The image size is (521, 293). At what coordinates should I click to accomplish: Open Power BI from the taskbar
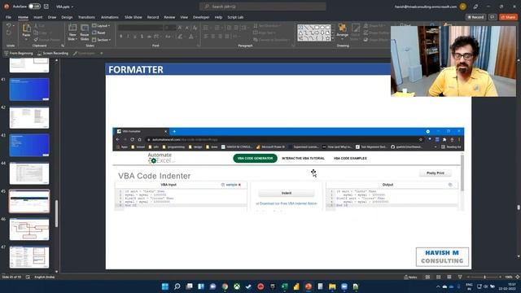[296, 286]
